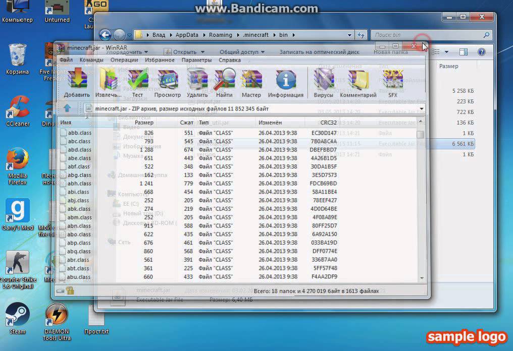The height and width of the screenshot is (351, 513).
Task: Select the abo.class file row
Action: click(198, 235)
